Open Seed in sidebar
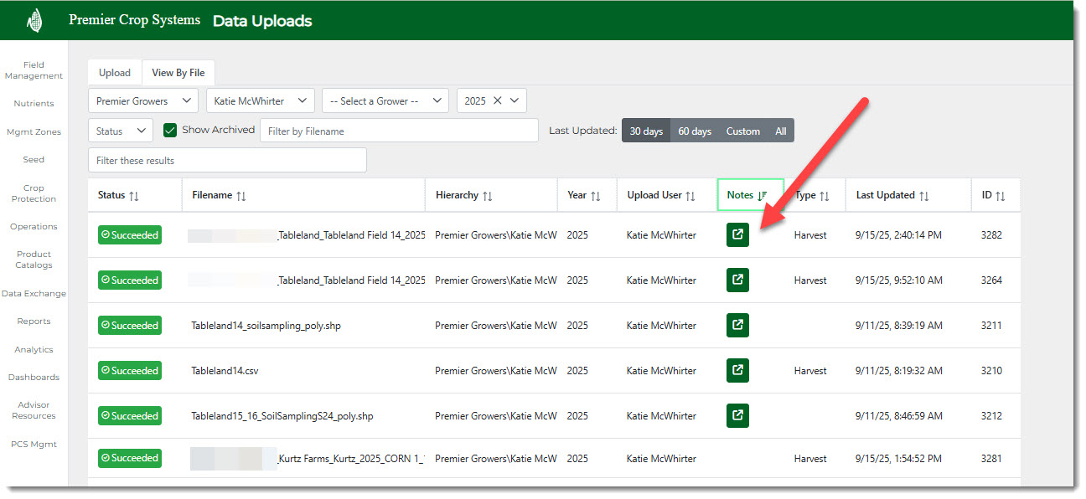This screenshot has height=499, width=1086. click(x=34, y=159)
